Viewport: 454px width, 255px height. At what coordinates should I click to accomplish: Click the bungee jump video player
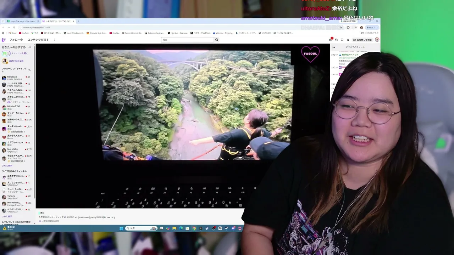point(183,126)
